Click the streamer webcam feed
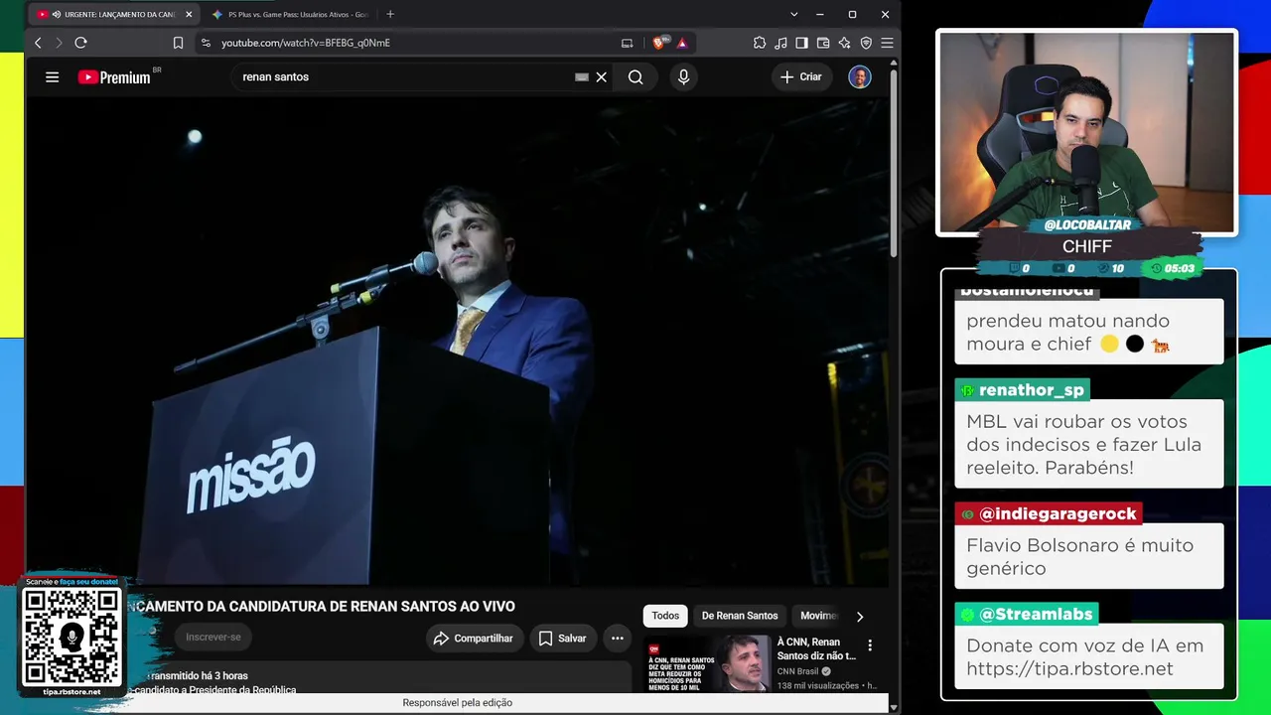This screenshot has width=1271, height=715. [1087, 133]
